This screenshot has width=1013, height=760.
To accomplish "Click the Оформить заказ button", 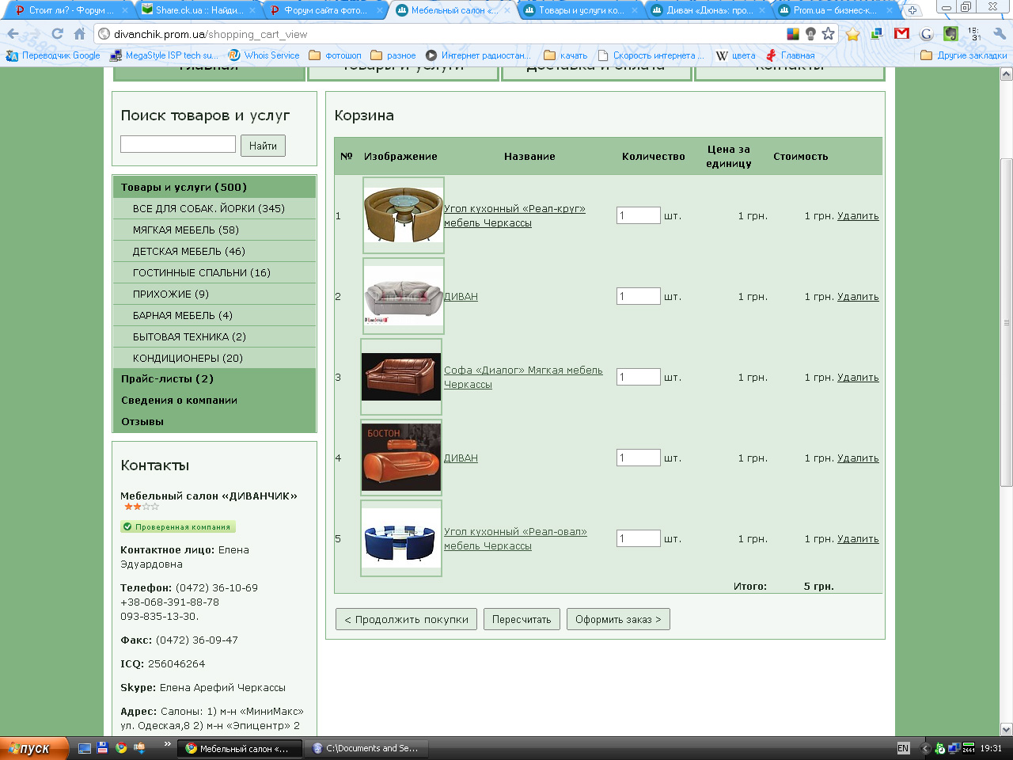I will click(x=618, y=619).
